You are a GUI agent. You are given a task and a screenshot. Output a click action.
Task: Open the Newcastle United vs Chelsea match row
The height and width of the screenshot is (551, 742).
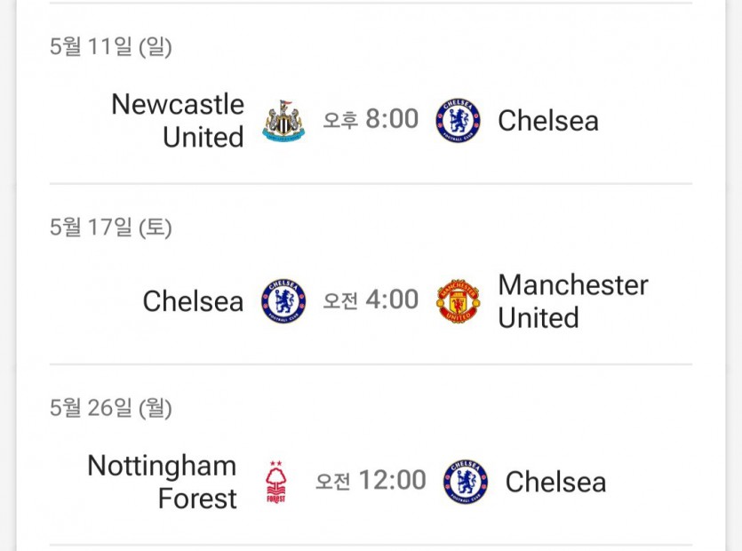tap(371, 121)
